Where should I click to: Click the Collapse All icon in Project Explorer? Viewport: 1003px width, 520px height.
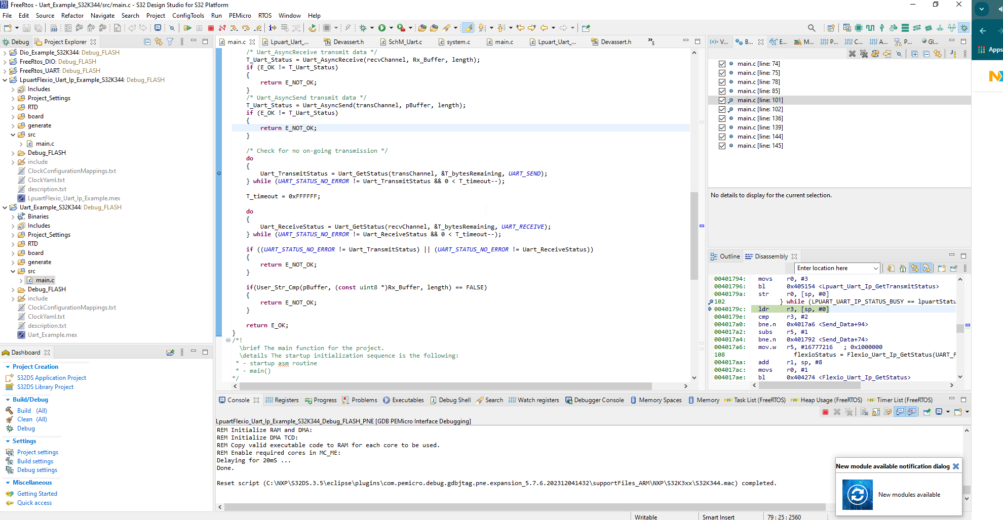tap(147, 41)
